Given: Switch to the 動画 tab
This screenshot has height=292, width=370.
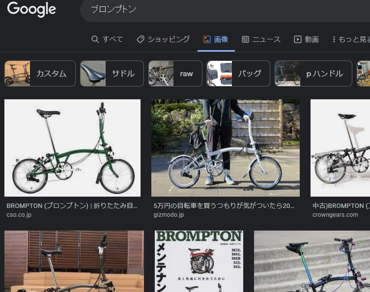Looking at the screenshot, I should pos(306,39).
